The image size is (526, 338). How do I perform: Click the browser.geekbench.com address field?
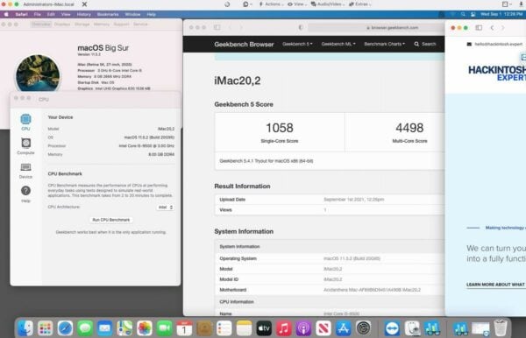click(x=376, y=28)
